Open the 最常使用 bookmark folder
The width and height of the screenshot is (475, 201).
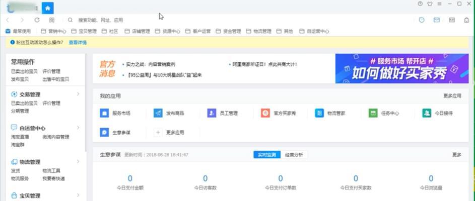[18, 31]
